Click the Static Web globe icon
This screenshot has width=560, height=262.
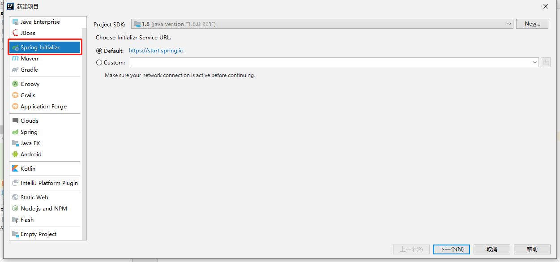(15, 197)
